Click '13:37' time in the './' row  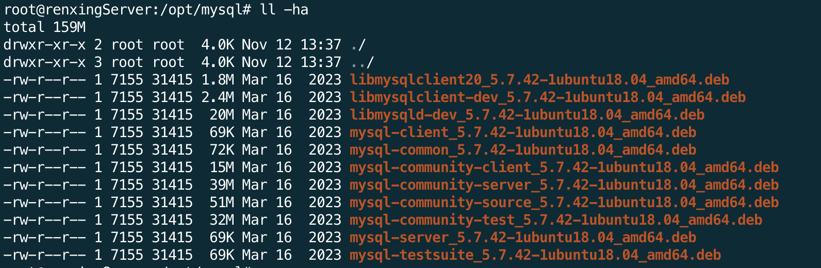click(x=321, y=45)
